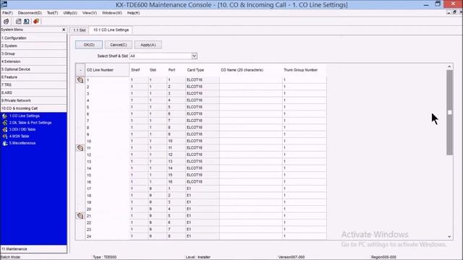Open 3.DDI / DID Table
The width and height of the screenshot is (463, 260).
[22, 129]
